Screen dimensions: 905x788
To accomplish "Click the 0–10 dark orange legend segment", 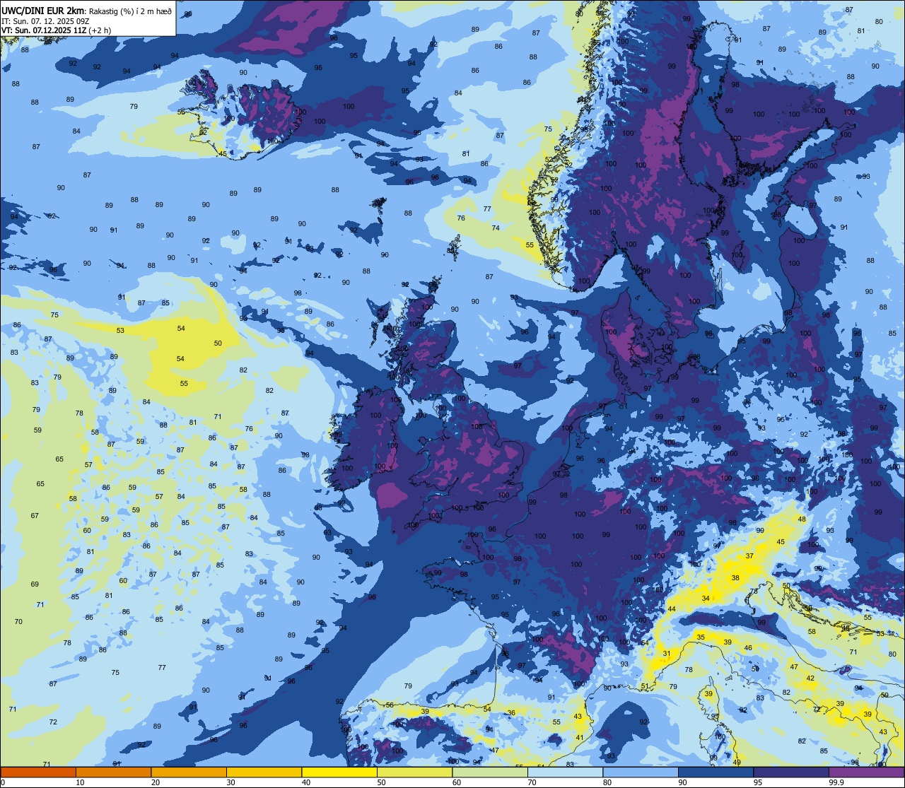I will pos(38,772).
